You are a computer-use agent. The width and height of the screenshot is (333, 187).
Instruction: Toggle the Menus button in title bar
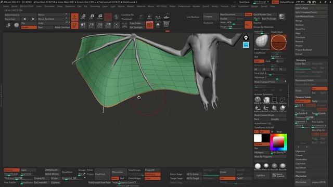(x=275, y=2)
